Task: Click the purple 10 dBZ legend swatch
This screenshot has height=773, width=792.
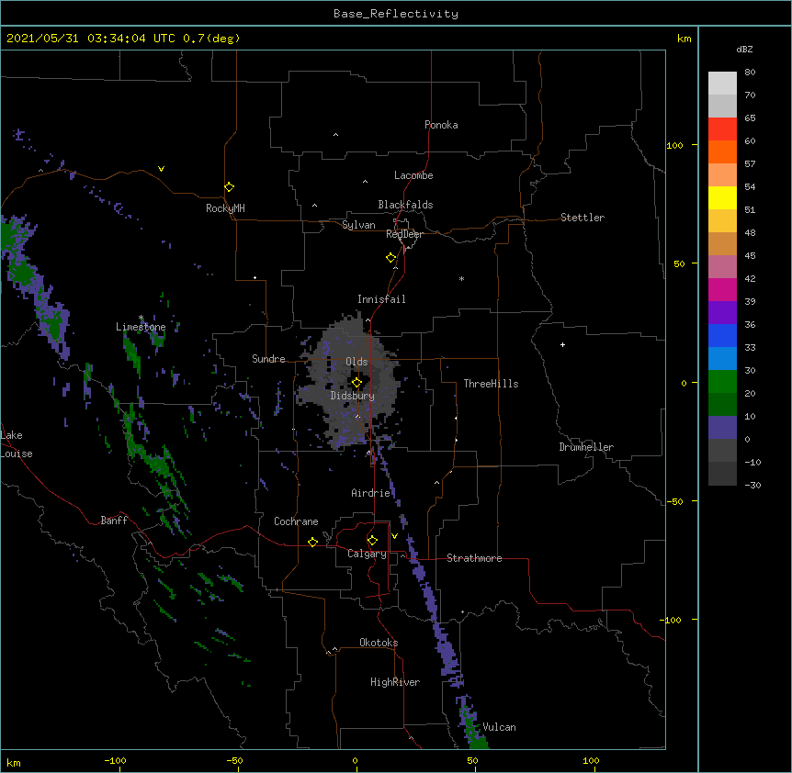Action: pyautogui.click(x=722, y=428)
